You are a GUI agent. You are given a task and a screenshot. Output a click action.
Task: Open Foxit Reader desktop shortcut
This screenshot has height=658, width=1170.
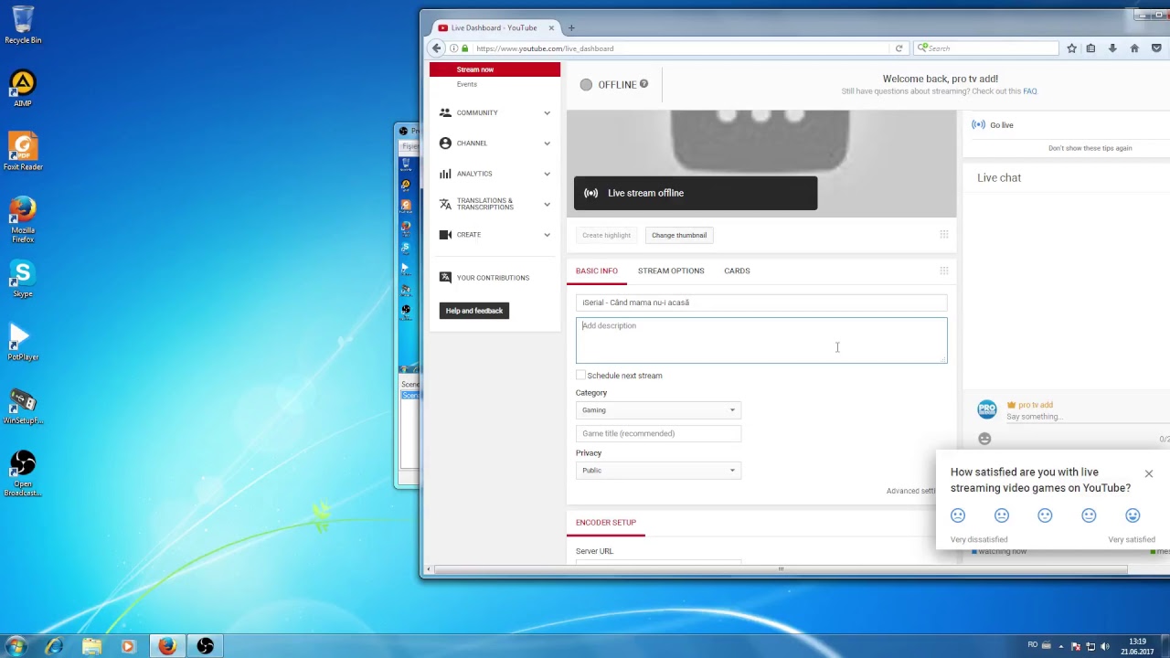[x=23, y=152]
